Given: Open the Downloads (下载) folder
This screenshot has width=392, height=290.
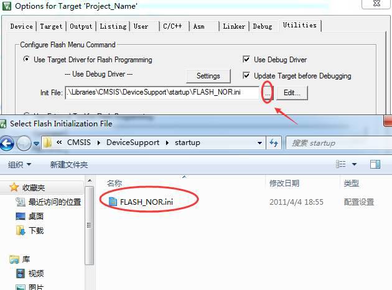Looking at the screenshot, I should (x=29, y=230).
